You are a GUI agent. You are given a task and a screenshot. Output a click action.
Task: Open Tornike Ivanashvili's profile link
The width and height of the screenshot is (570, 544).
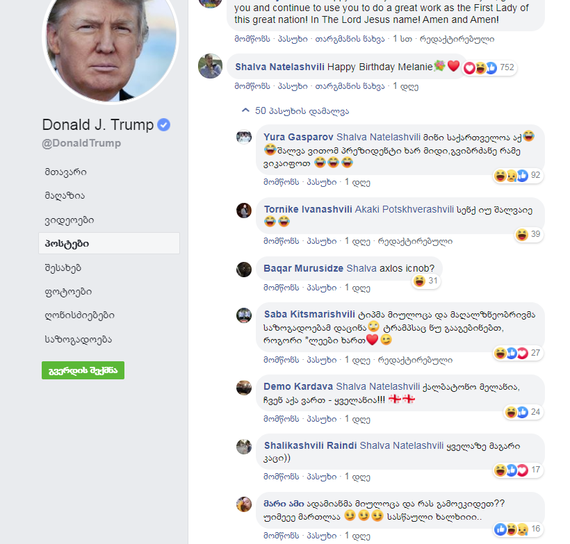pos(308,209)
